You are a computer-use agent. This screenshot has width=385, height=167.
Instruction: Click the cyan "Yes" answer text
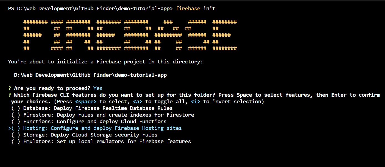pyautogui.click(x=98, y=88)
